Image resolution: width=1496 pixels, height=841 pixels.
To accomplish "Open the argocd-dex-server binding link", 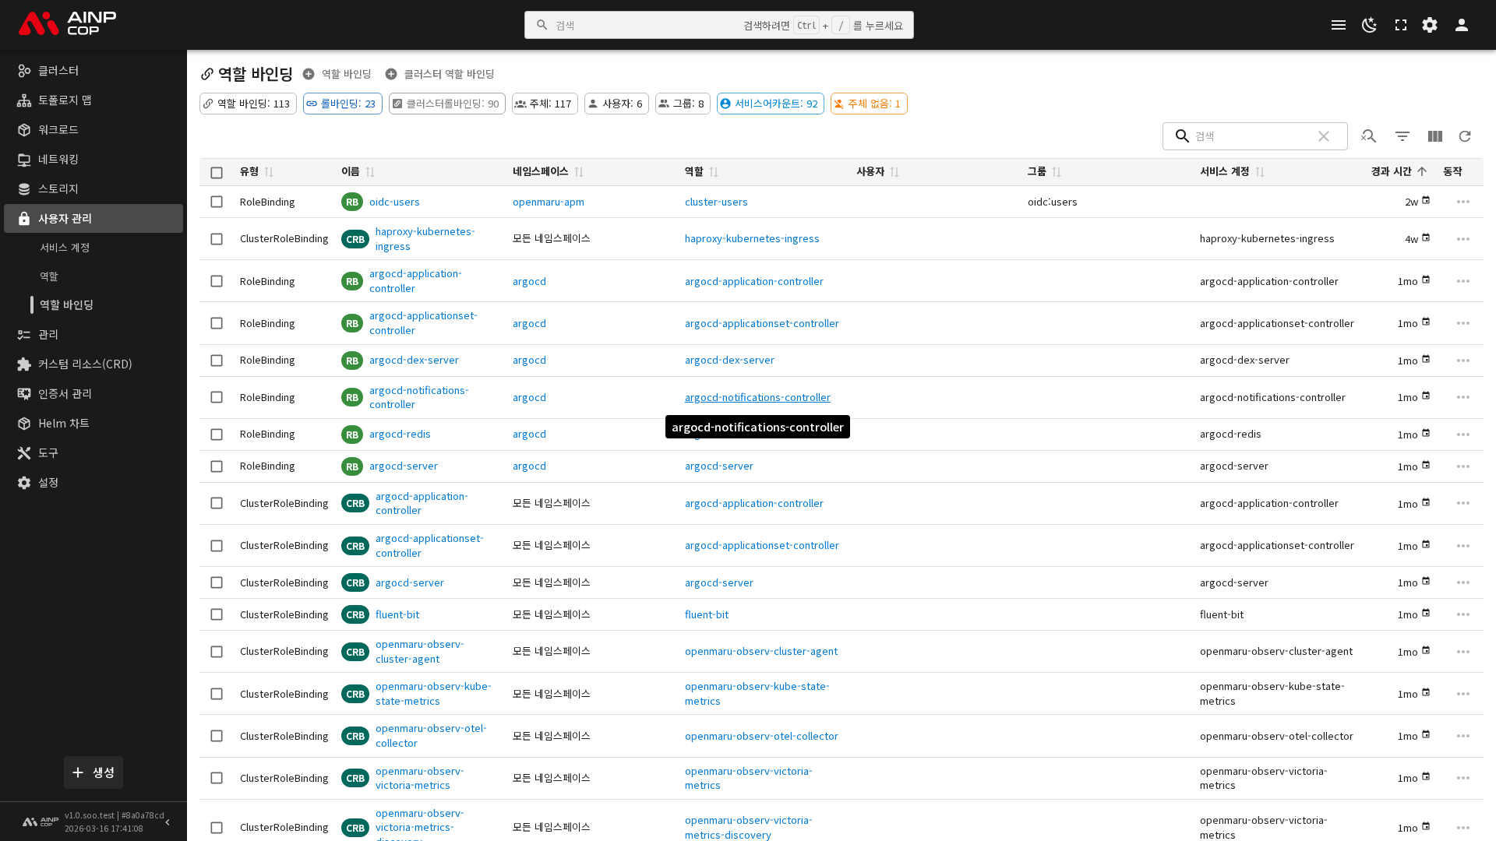I will tap(414, 360).
